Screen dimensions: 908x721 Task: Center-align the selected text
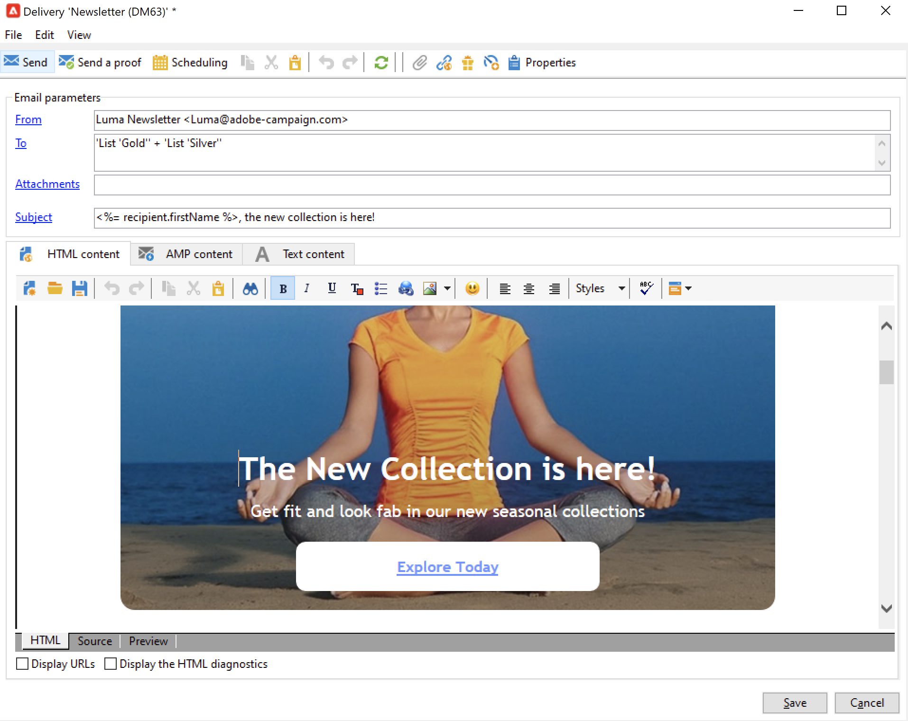click(x=529, y=288)
